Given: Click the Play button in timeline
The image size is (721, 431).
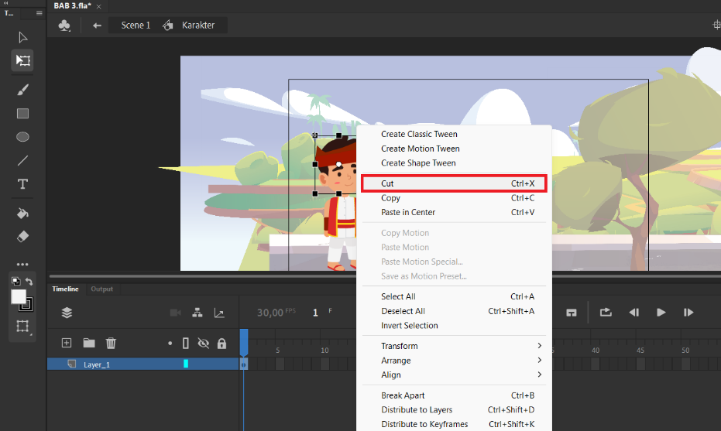Looking at the screenshot, I should tap(661, 313).
